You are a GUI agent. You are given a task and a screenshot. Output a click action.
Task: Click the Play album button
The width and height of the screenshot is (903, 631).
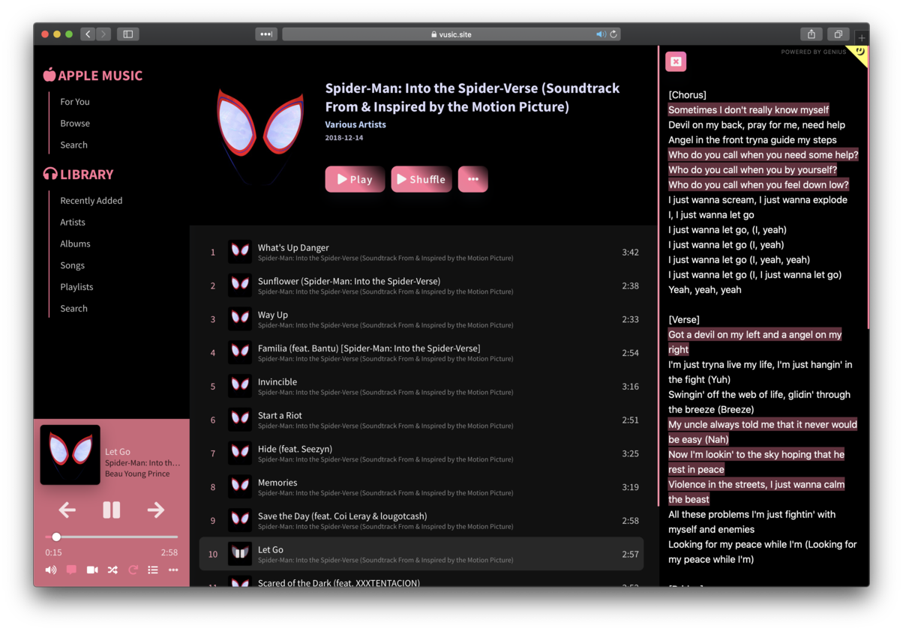(355, 179)
